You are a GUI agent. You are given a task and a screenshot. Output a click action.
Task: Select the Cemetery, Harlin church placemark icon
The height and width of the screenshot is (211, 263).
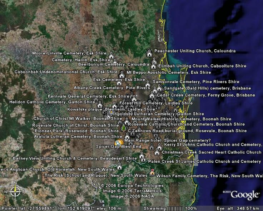point(115,61)
